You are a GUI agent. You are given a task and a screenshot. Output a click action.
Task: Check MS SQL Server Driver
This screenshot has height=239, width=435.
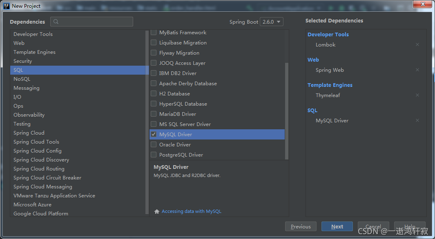pos(154,124)
